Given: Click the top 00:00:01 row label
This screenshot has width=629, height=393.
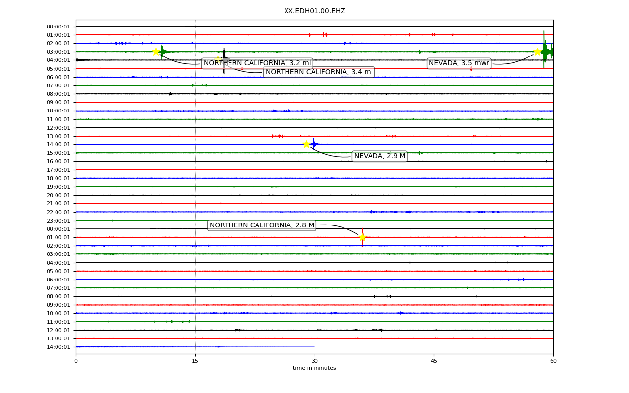Looking at the screenshot, I should click(x=58, y=27).
